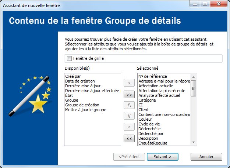
Task: Cancel the wizard with Annuler
Action: point(206,157)
